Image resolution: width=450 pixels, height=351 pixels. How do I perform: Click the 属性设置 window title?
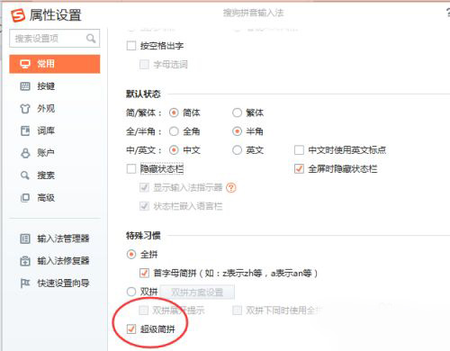(x=56, y=15)
